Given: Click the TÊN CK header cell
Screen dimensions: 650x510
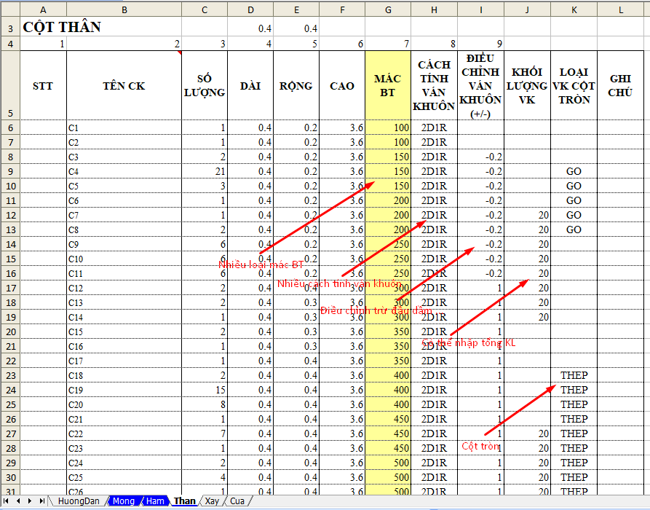Looking at the screenshot, I should click(124, 85).
